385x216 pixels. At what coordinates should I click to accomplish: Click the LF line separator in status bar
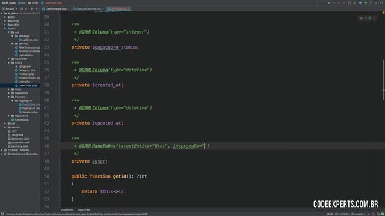337,214
